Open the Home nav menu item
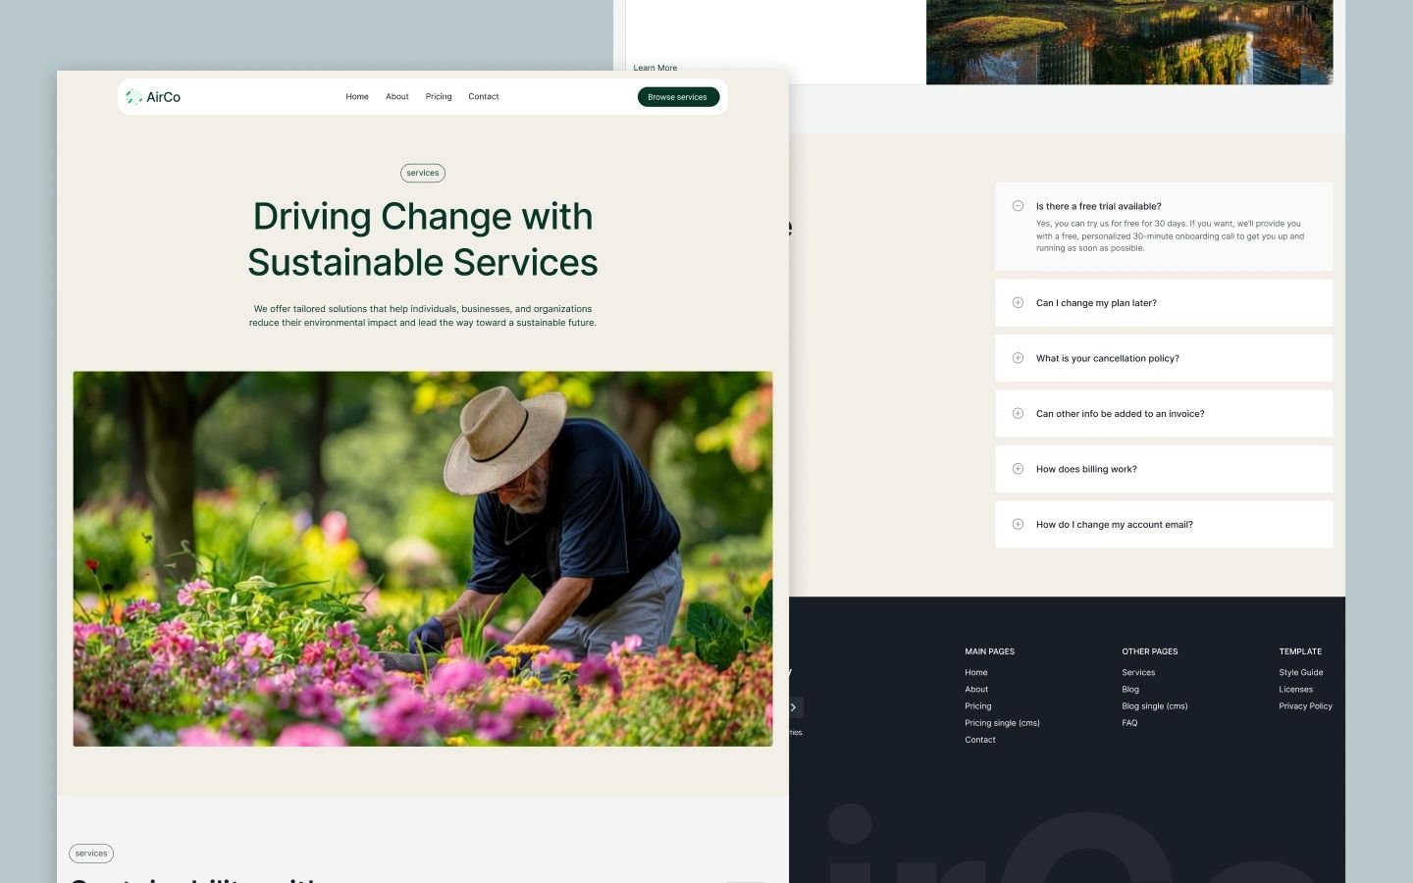This screenshot has width=1413, height=883. [357, 97]
